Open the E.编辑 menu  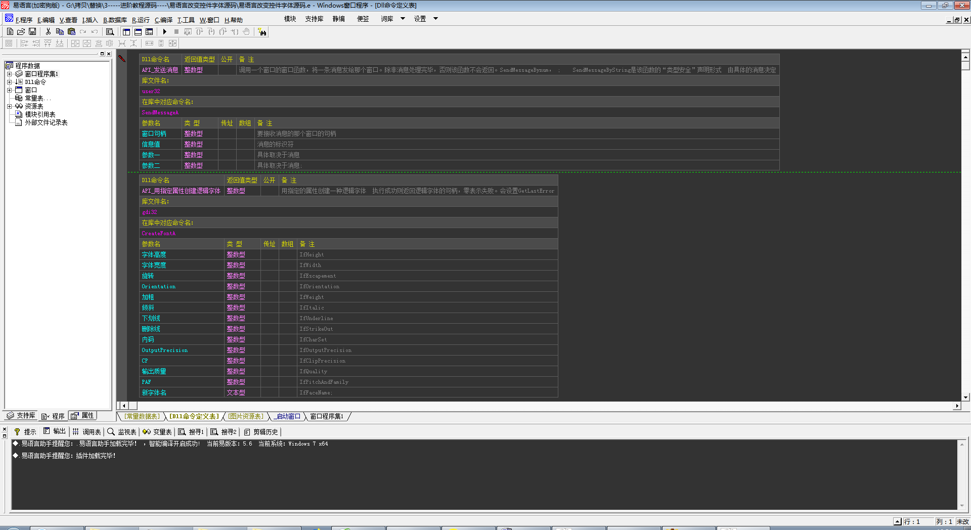[46, 20]
